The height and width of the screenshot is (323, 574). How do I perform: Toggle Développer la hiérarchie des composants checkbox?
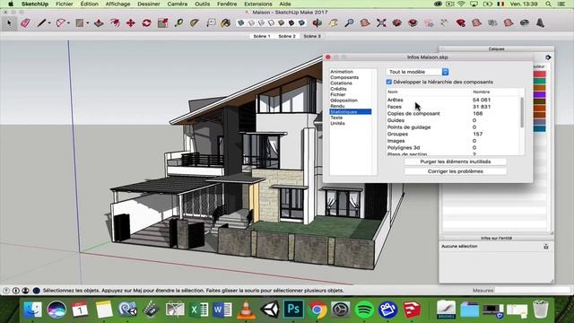(389, 82)
